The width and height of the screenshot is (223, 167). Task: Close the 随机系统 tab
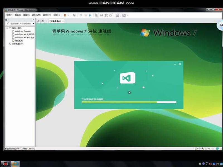point(63,21)
